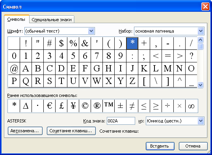Select the highlighted asterisk in the symbol grid
212x155 pixels.
[x=132, y=44]
